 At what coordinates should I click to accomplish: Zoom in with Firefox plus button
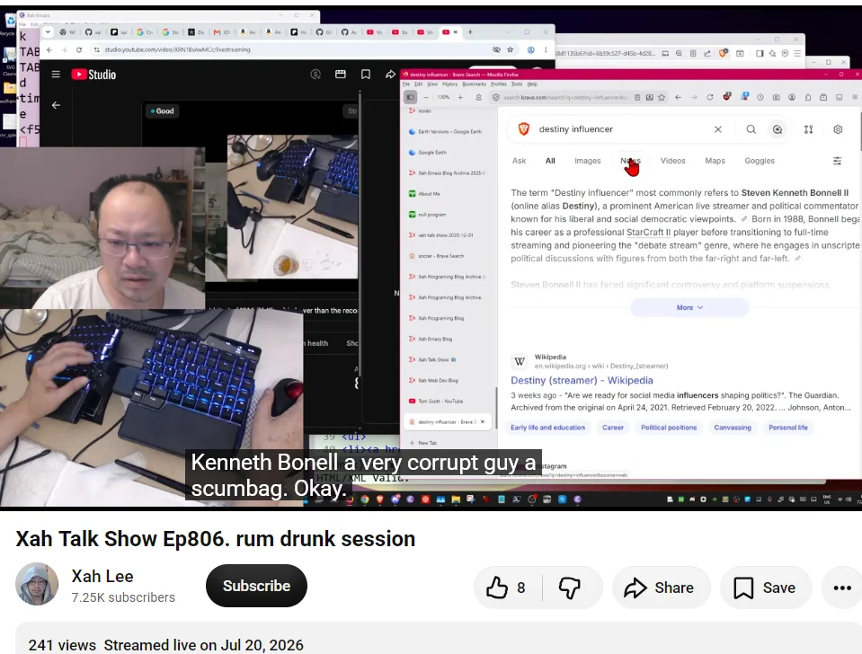pos(460,97)
